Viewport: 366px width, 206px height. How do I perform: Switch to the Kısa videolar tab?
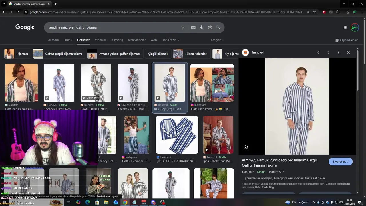(x=137, y=40)
